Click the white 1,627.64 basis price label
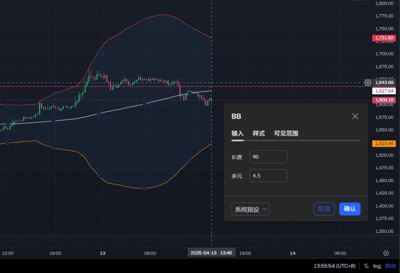Screen dimensions: 400x273 pos(384,91)
